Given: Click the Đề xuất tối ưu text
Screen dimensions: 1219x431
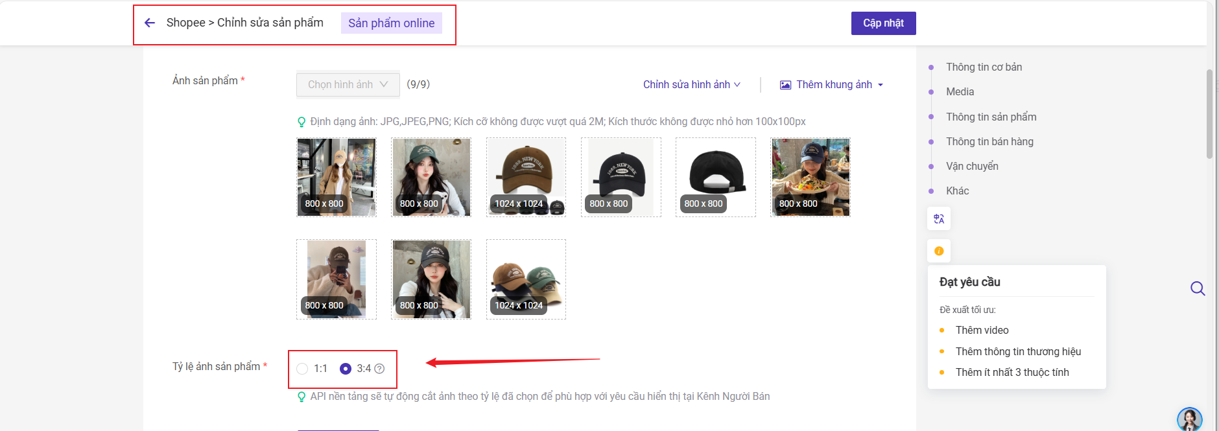Looking at the screenshot, I should click(967, 310).
